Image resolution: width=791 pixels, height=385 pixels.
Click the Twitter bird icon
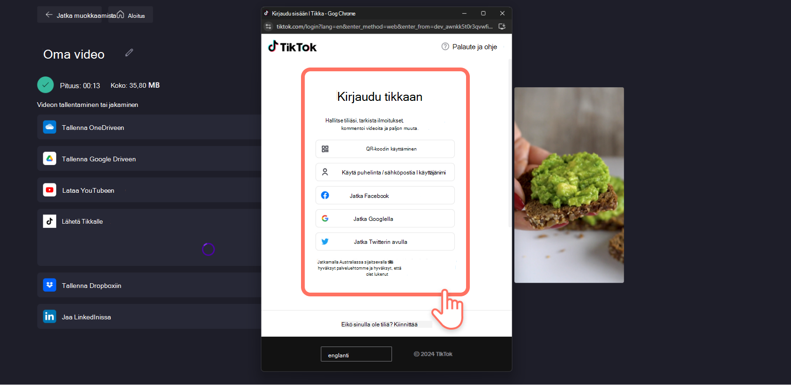pos(325,242)
